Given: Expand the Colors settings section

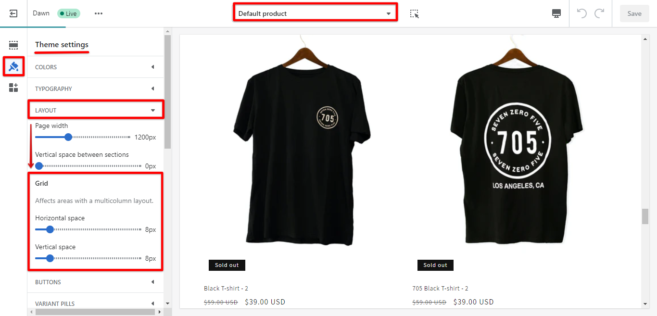Looking at the screenshot, I should 95,67.
